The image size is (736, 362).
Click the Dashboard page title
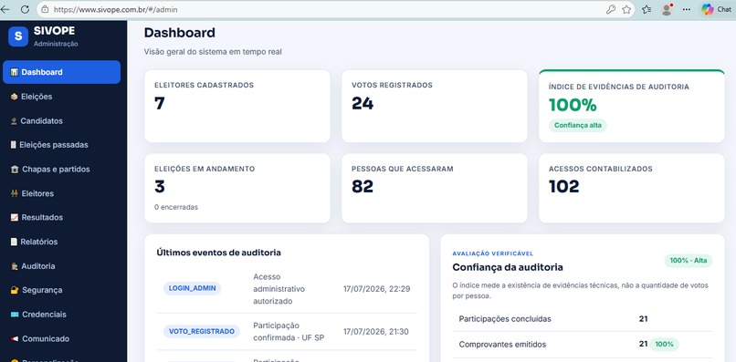click(x=179, y=32)
